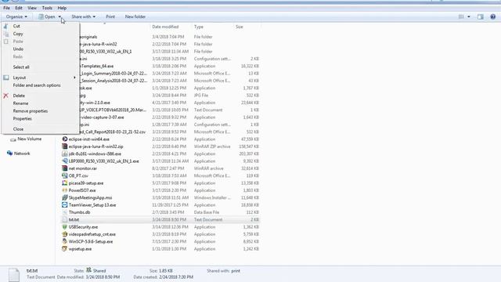Open the Share with dropdown

click(x=83, y=16)
